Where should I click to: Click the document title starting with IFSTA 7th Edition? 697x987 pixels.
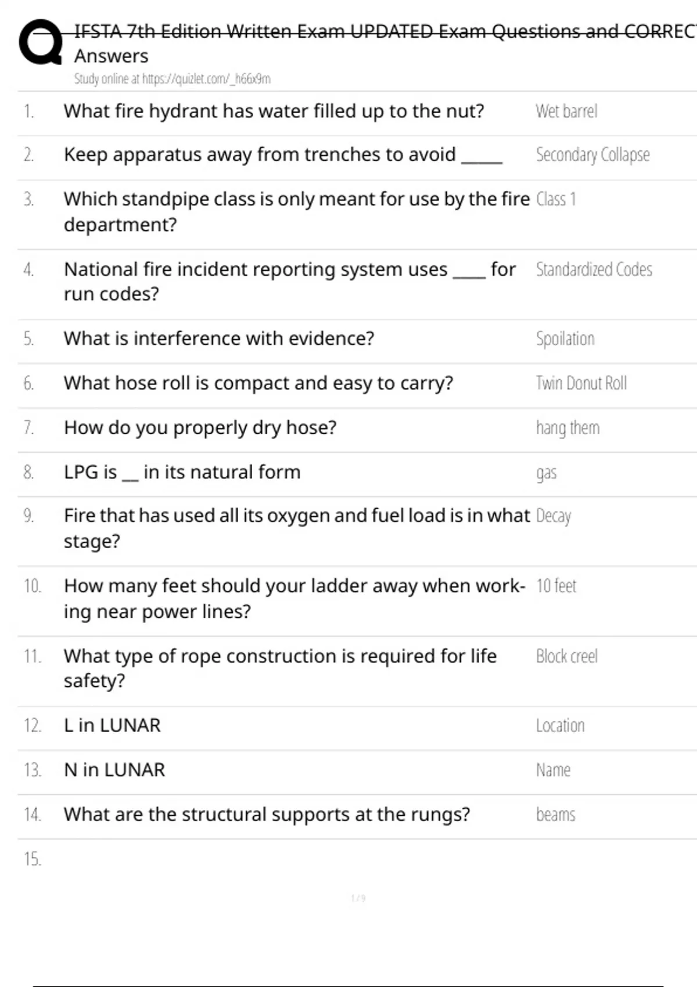pos(383,31)
